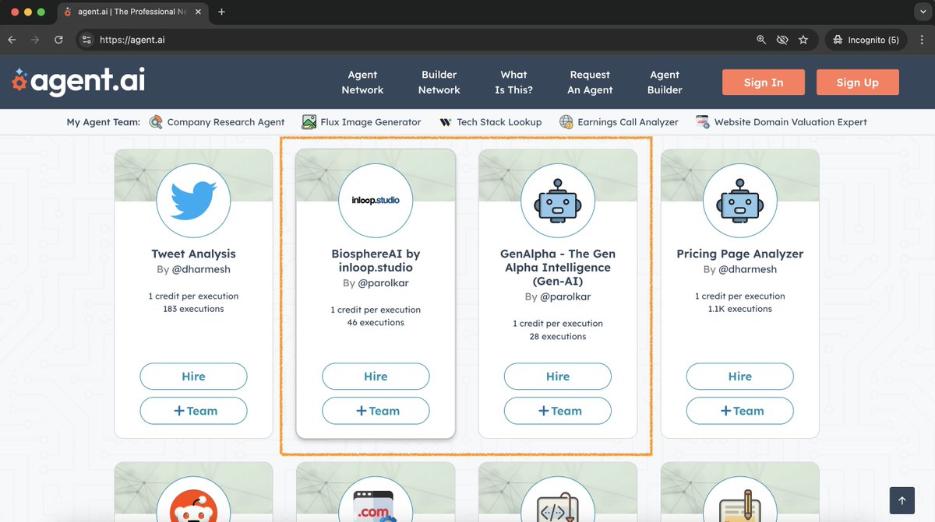Click the tracking protection eye icon

pos(782,40)
